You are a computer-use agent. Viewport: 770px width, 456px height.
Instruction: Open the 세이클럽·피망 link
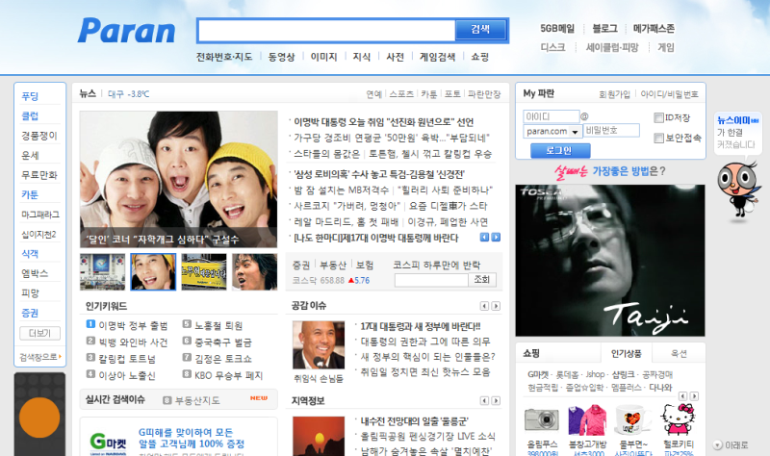coord(612,47)
